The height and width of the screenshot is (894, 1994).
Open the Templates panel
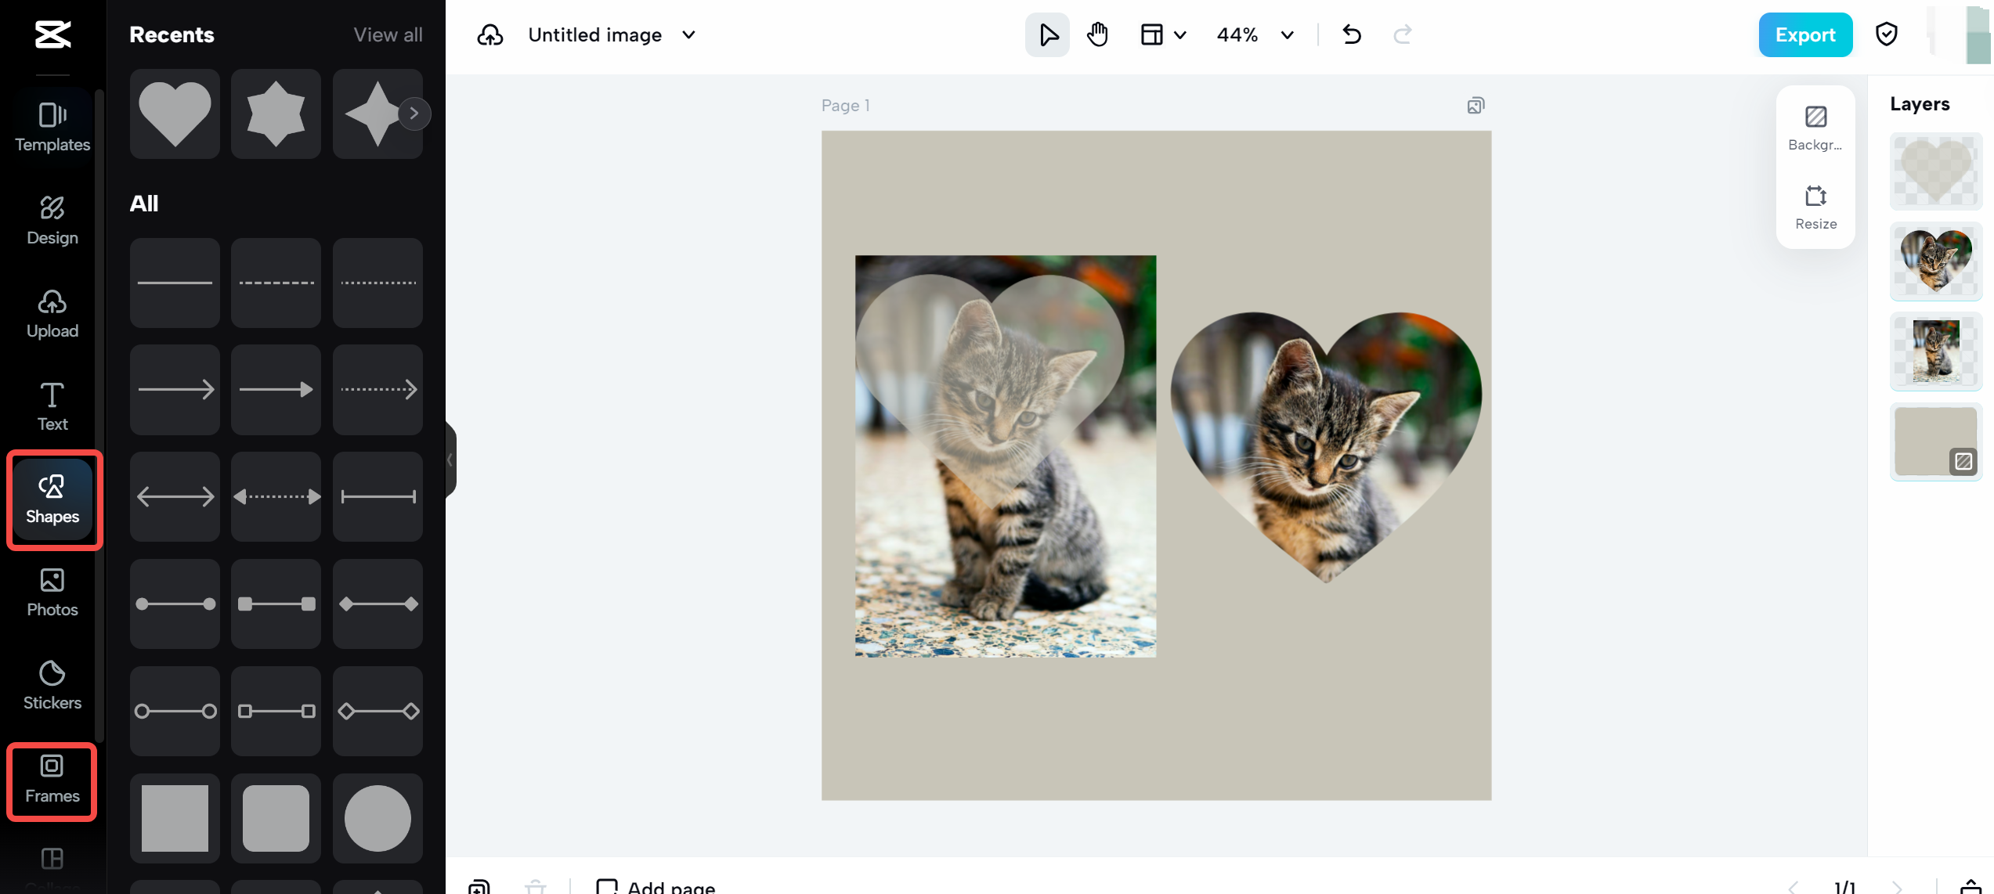pos(52,125)
